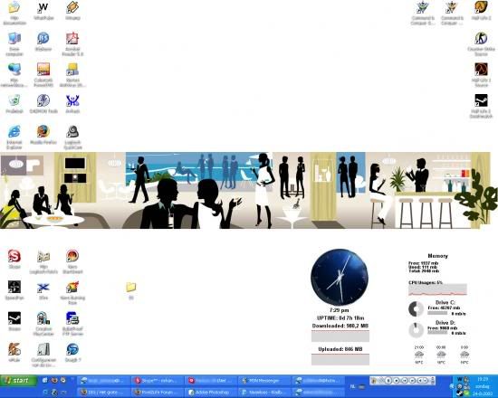Select the Logitech QuickCam icon
Screen dimensions: 498x398
[72, 137]
